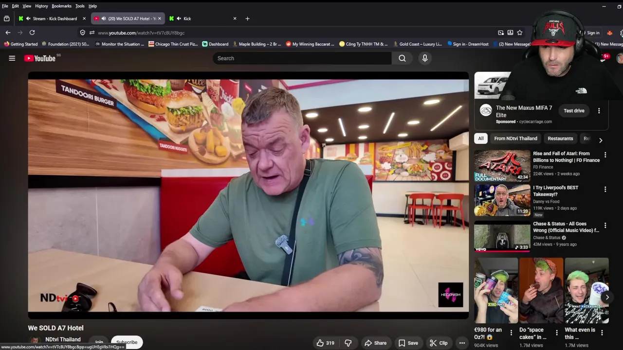Screen dimensions: 623x350
Task: Open Monitor the Situation bookmark
Action: tap(119, 44)
